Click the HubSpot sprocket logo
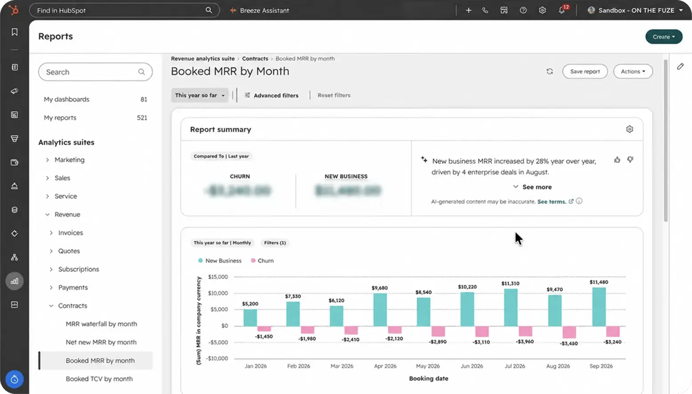Viewport: 692px width, 394px height. coord(15,10)
